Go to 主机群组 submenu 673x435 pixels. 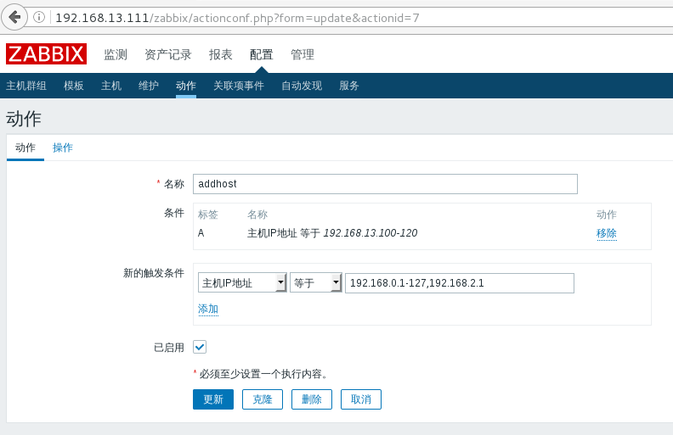pos(26,86)
